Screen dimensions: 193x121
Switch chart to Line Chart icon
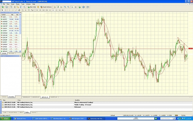click(61, 7)
